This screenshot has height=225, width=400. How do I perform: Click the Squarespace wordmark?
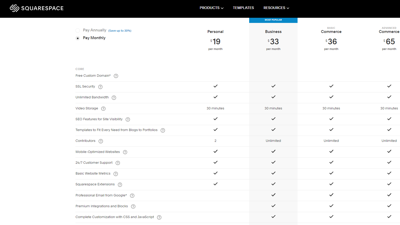click(x=42, y=8)
